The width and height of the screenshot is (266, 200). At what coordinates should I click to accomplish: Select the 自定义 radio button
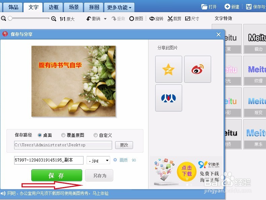click(96, 135)
